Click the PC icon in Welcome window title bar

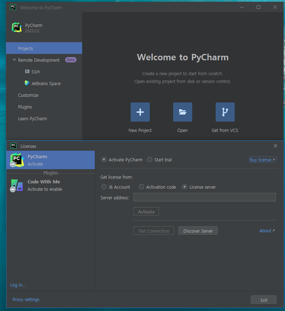[x=13, y=7]
